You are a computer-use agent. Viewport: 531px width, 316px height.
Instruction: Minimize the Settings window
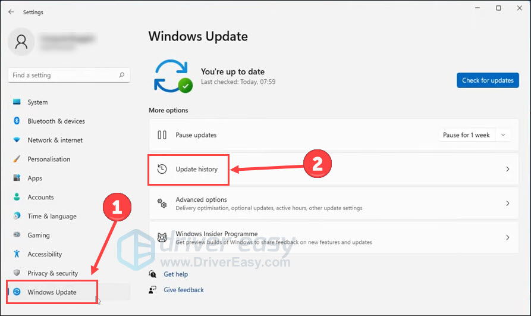point(477,8)
